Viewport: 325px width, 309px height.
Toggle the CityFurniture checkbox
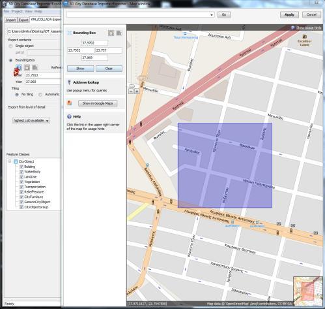click(21, 197)
